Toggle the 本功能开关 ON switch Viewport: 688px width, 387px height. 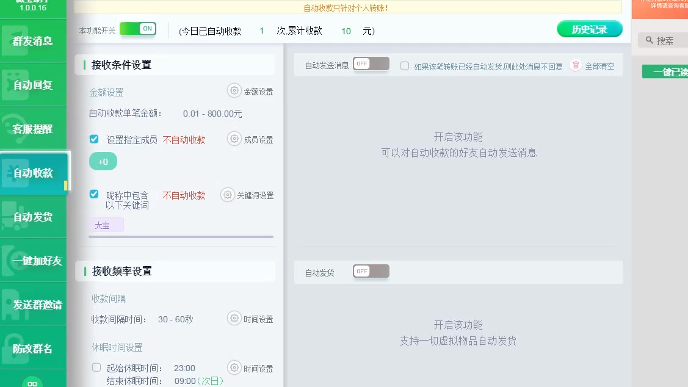pos(138,29)
